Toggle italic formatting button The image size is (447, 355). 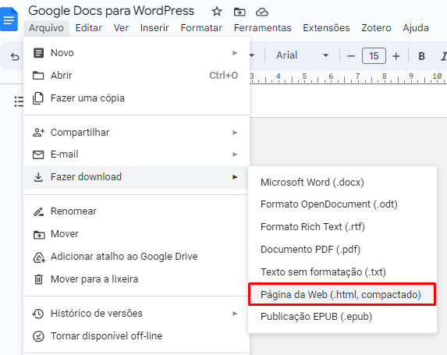click(x=443, y=56)
